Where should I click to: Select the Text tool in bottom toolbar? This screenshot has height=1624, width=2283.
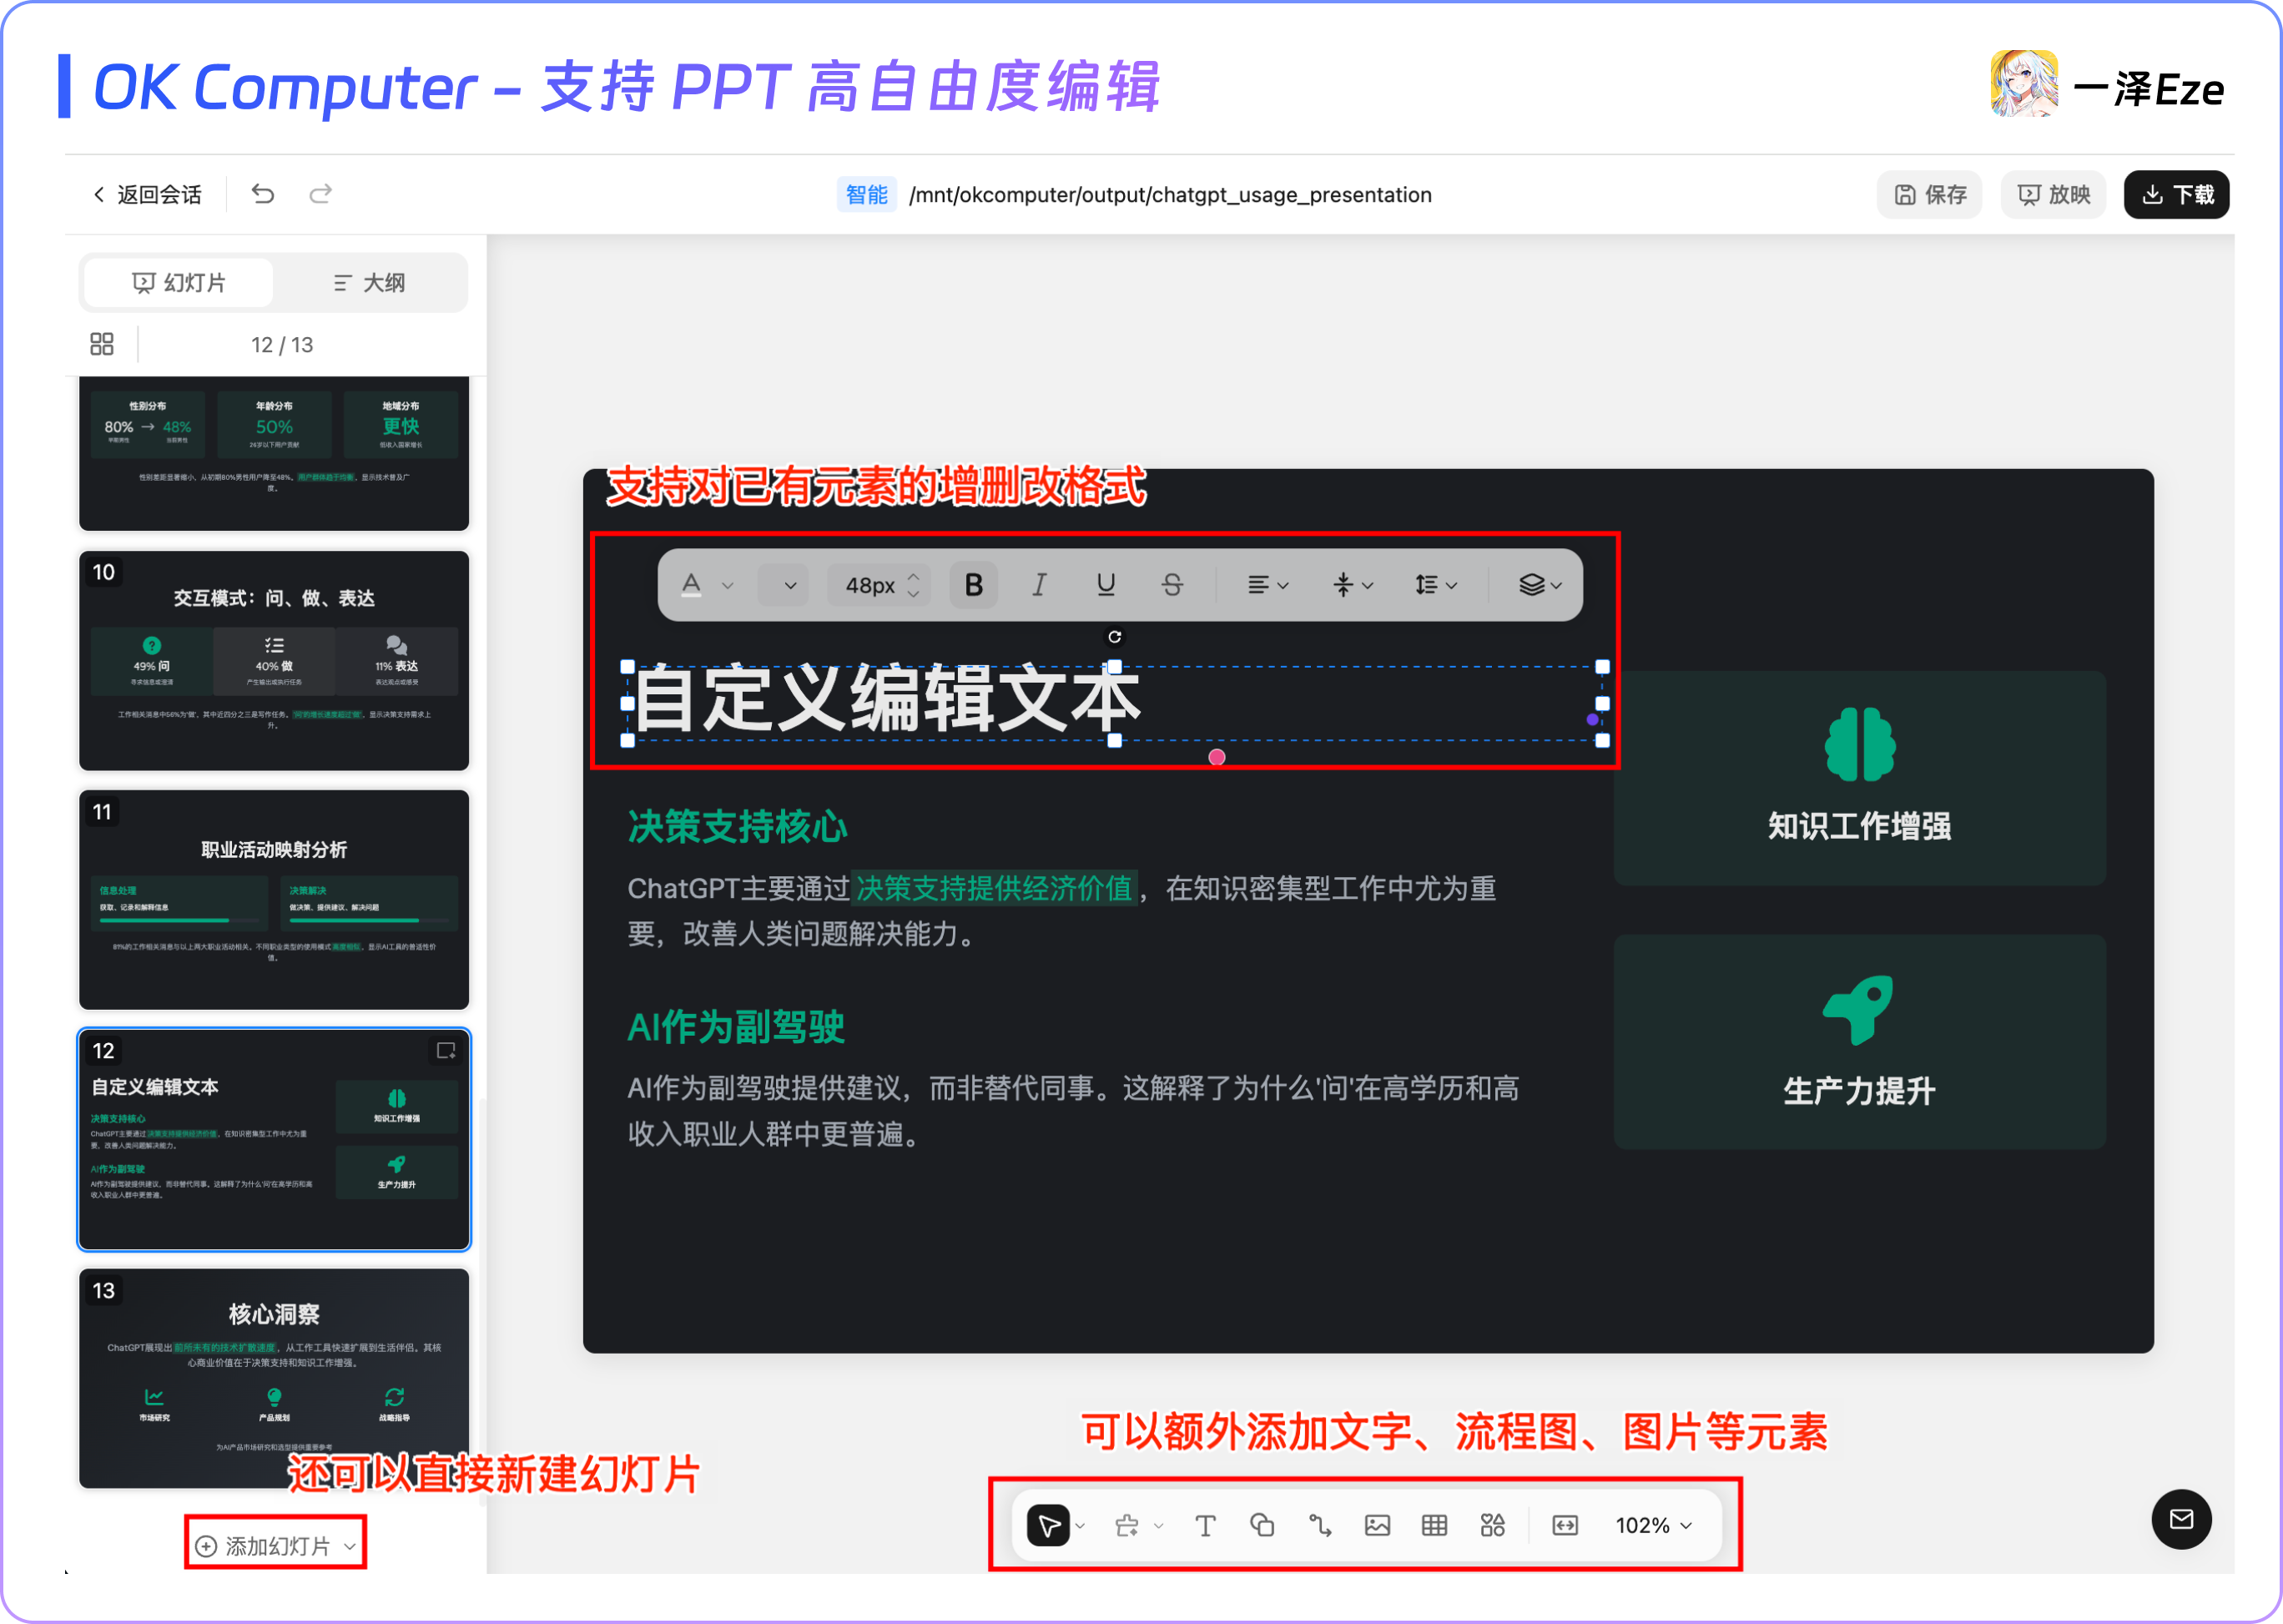pyautogui.click(x=1205, y=1525)
